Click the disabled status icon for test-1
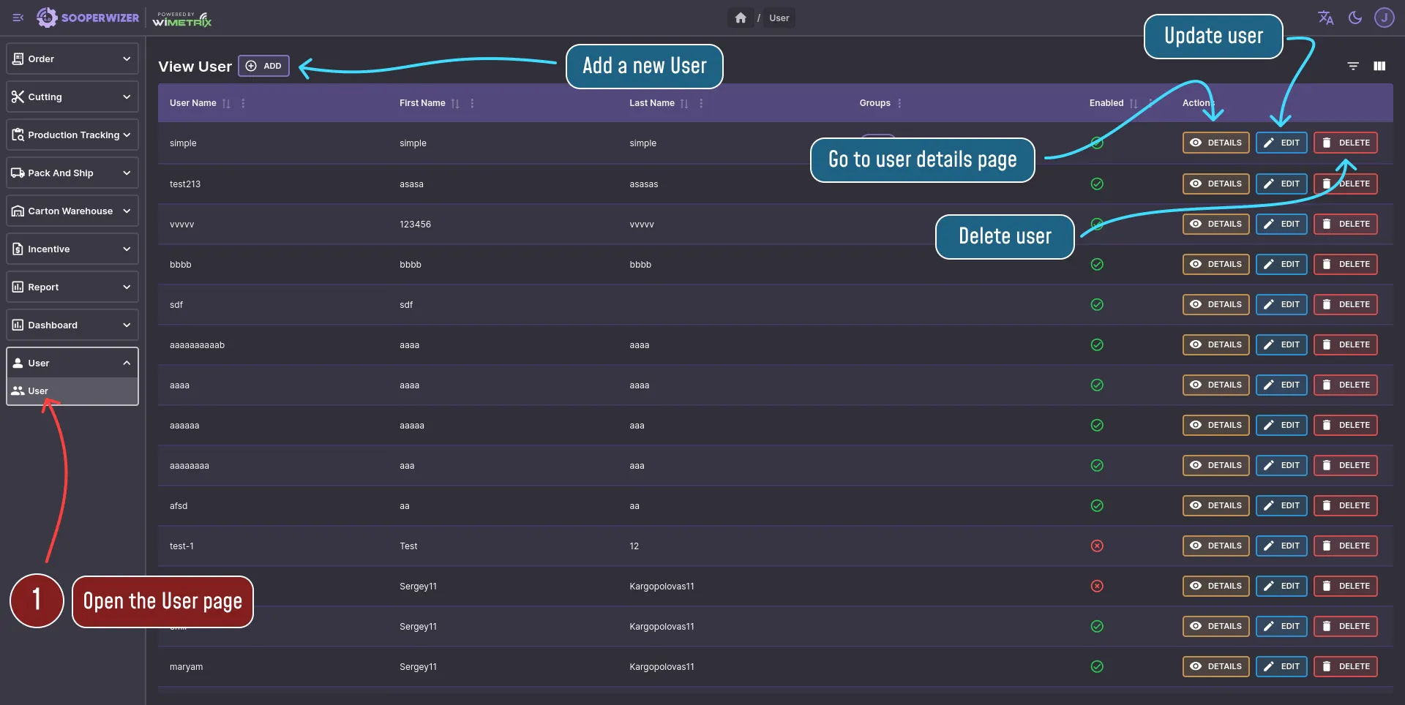The height and width of the screenshot is (705, 1405). [1096, 546]
